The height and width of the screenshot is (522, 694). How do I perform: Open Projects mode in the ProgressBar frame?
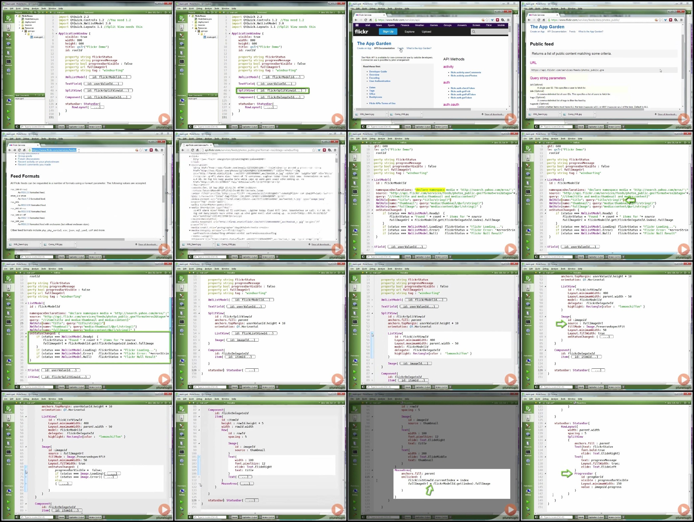tap(528, 444)
